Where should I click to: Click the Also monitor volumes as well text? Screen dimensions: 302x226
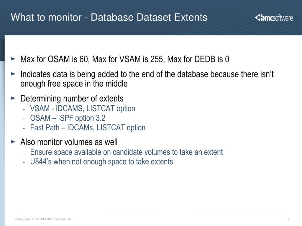point(69,142)
